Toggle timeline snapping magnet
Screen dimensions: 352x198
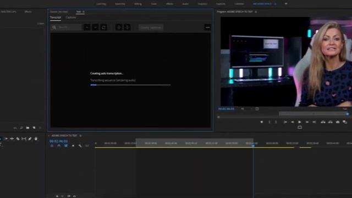click(x=59, y=146)
